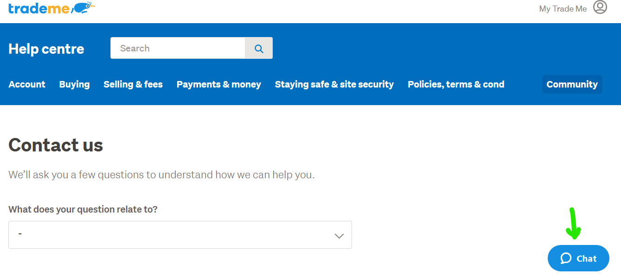Open the question topic dropdown
The width and height of the screenshot is (621, 276).
[x=180, y=235]
